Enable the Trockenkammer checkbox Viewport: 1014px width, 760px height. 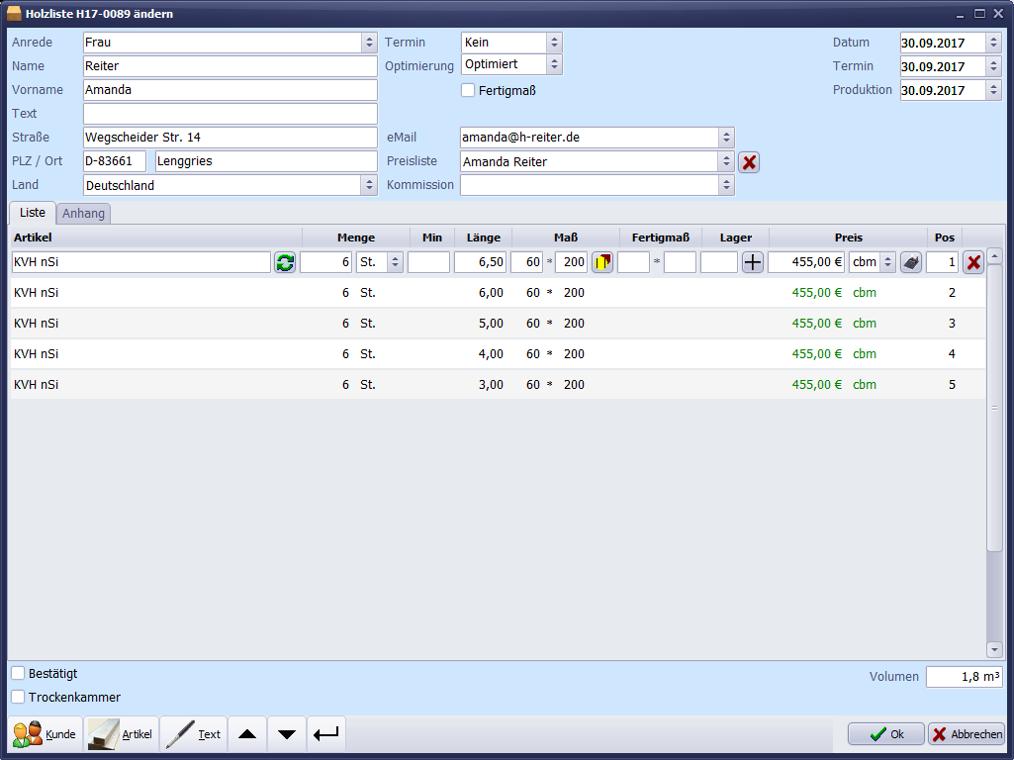[x=18, y=698]
